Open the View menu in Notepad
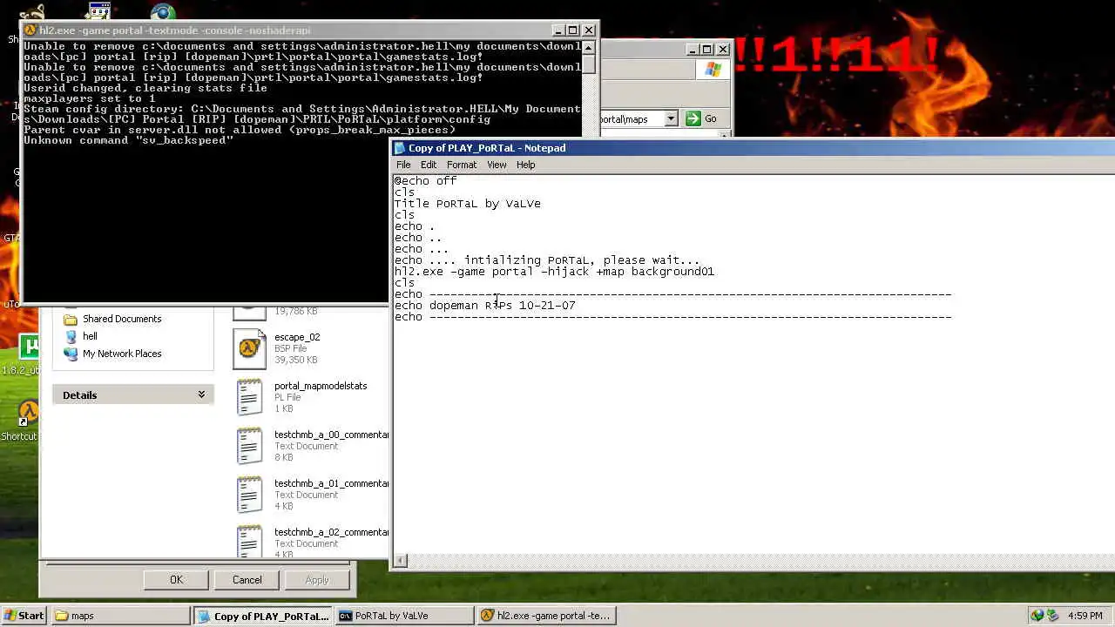Viewport: 1115px width, 627px height. 497,165
